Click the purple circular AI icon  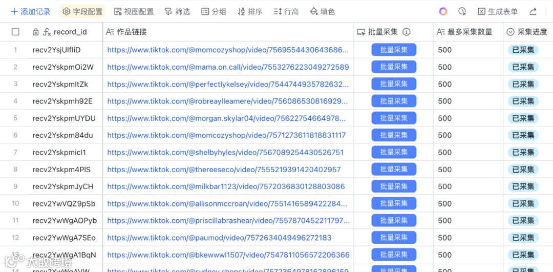coord(443,12)
